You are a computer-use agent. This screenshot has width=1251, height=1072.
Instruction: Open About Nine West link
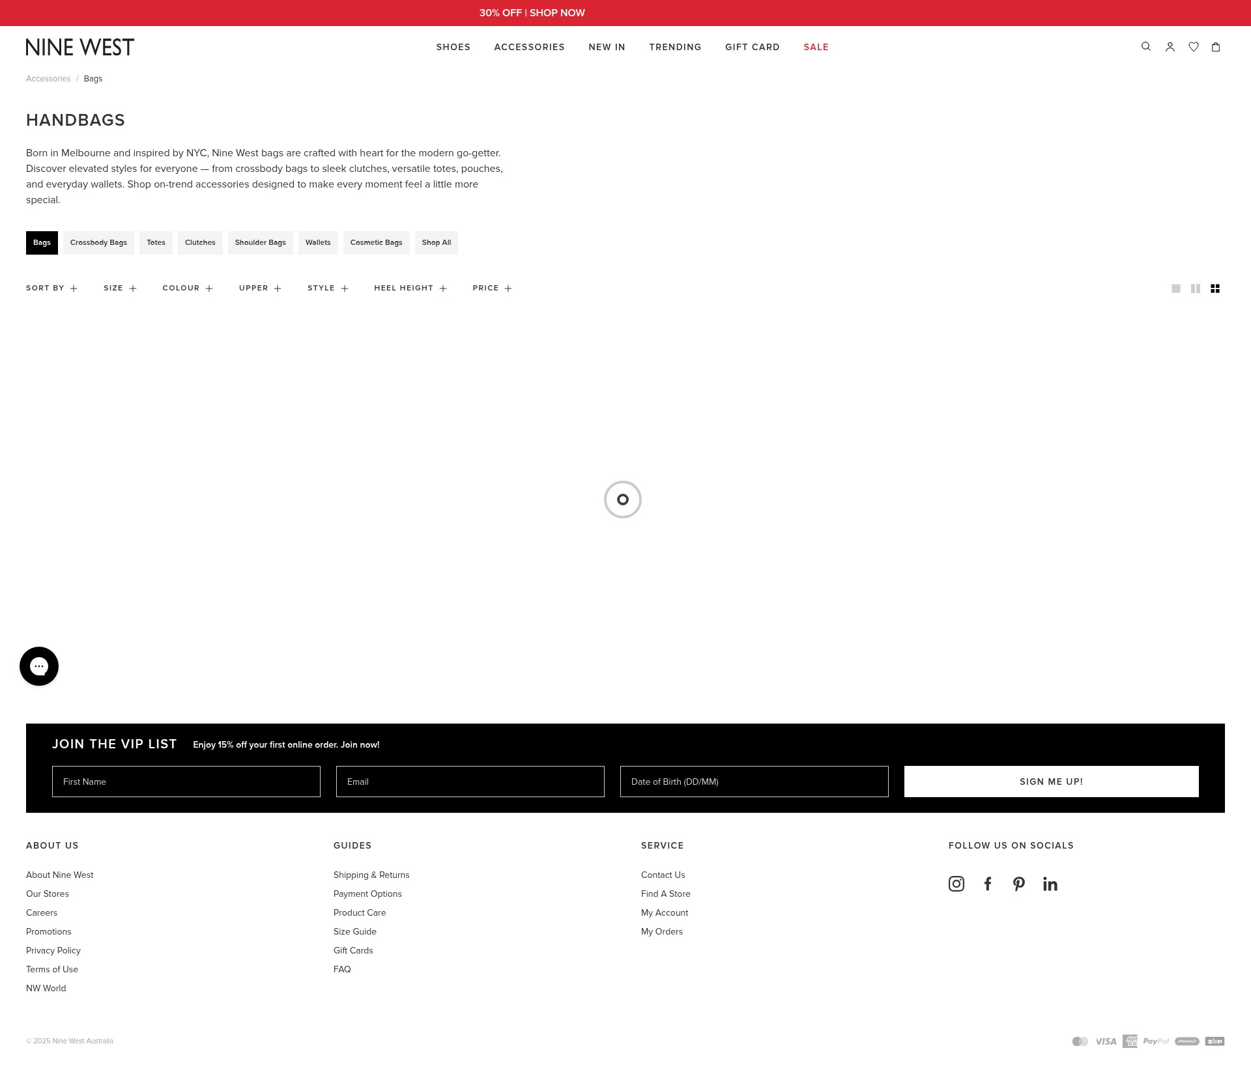click(x=60, y=875)
